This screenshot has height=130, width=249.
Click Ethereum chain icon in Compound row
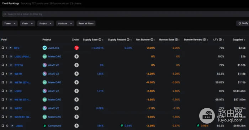[76, 126]
